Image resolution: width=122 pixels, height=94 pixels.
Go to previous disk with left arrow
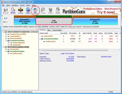click(x=5, y=18)
